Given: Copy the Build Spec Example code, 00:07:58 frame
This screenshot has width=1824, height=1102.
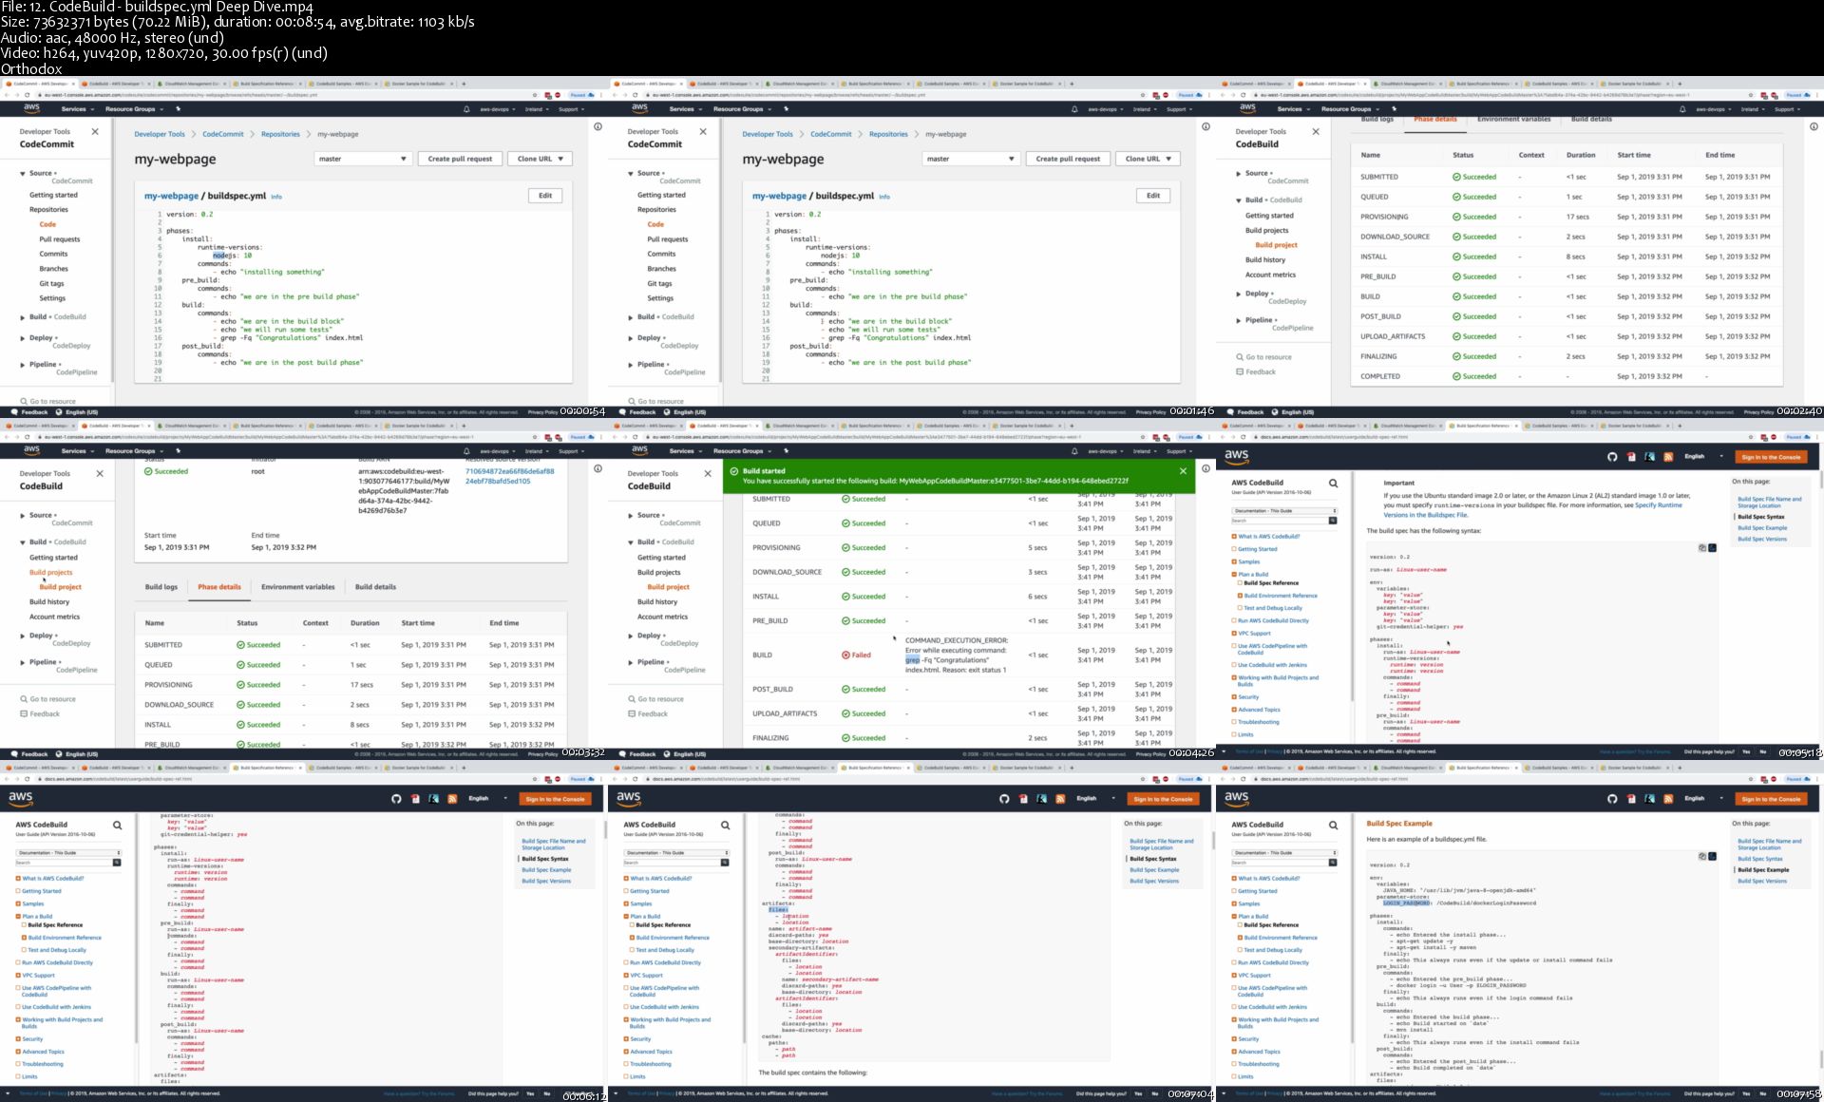Looking at the screenshot, I should pos(1702,856).
